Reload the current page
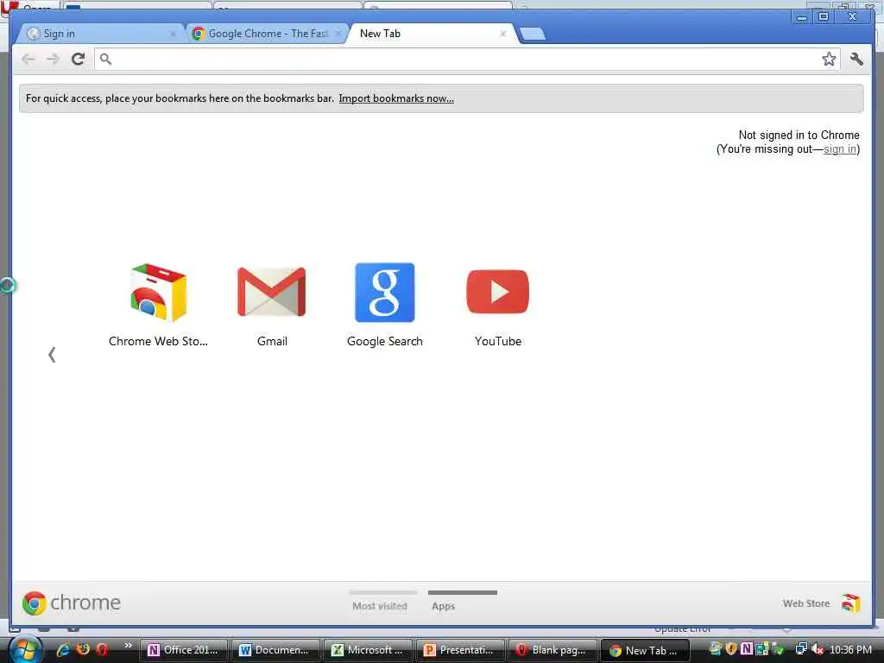 79,59
